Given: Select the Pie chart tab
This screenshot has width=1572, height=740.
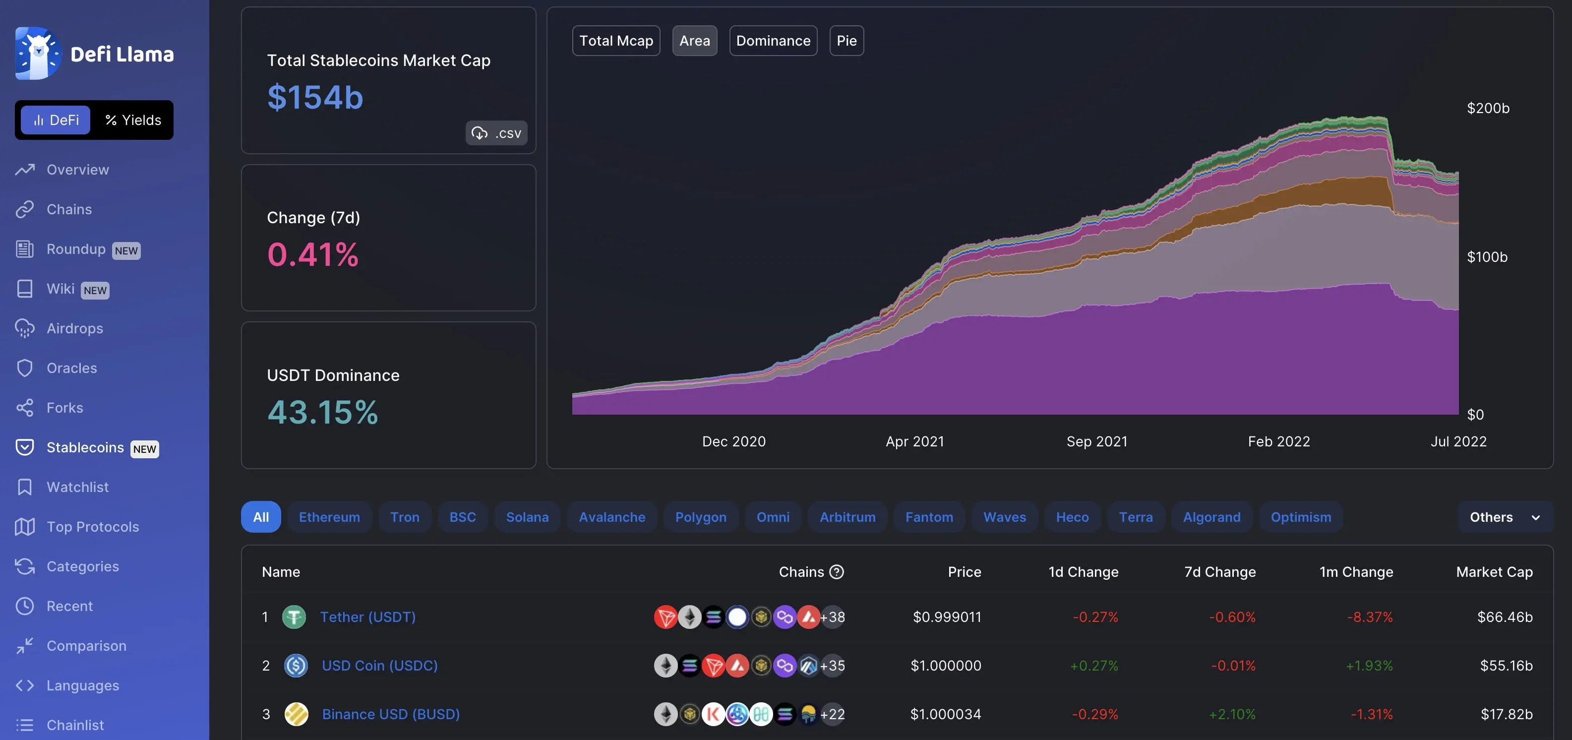Looking at the screenshot, I should pyautogui.click(x=846, y=41).
